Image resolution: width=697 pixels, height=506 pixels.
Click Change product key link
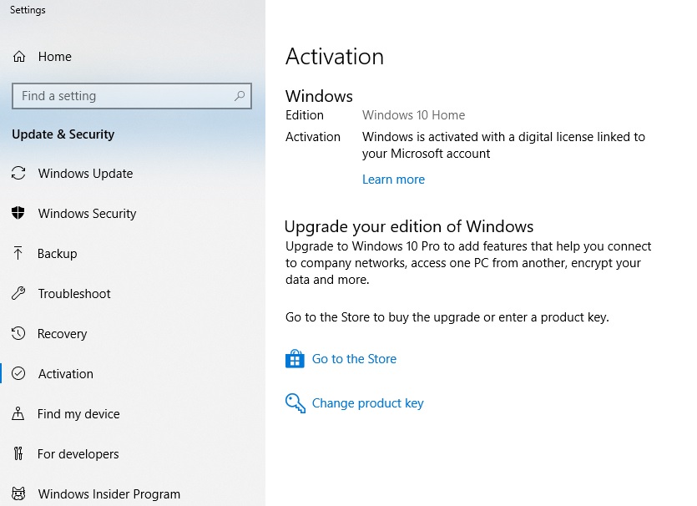click(367, 402)
